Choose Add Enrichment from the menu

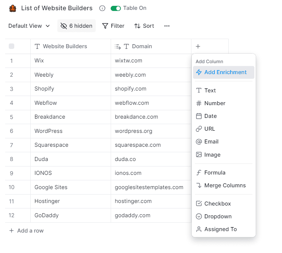224,72
